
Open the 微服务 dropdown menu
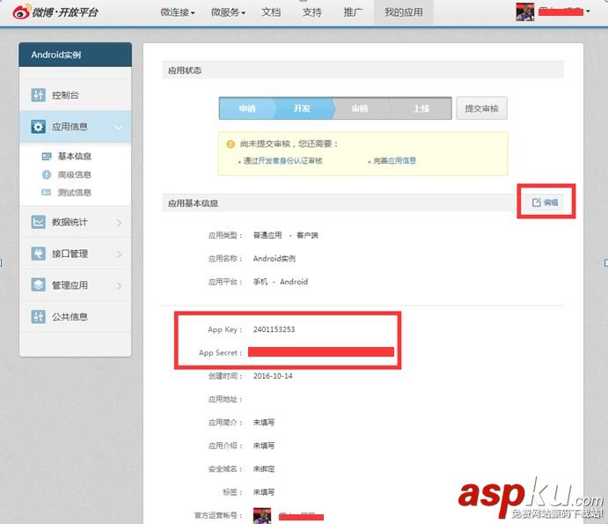(228, 12)
